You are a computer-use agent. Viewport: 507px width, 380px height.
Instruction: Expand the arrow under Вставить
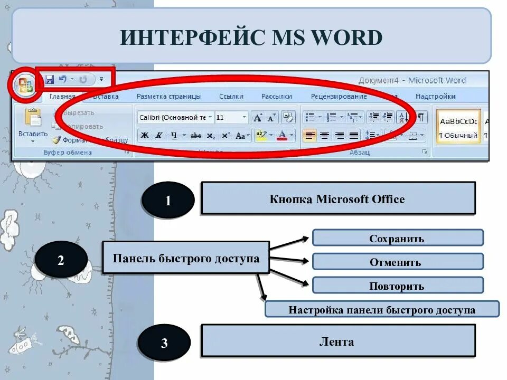(x=33, y=142)
